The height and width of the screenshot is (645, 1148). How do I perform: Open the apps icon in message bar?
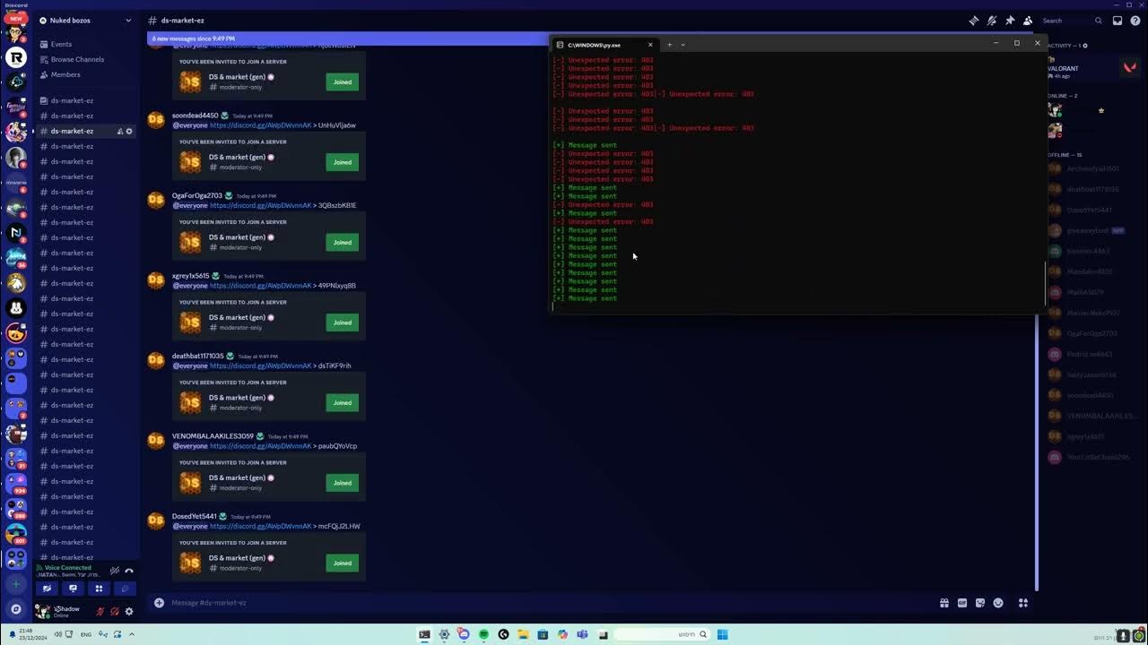point(1023,603)
